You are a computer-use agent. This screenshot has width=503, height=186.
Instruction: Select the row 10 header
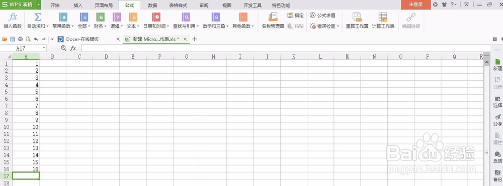(x=6, y=126)
